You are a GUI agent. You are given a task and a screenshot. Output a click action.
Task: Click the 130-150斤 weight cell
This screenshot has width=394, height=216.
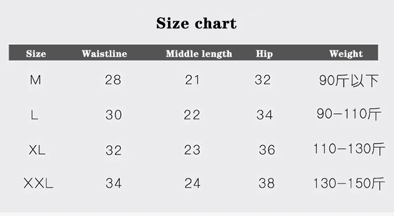[x=349, y=183]
